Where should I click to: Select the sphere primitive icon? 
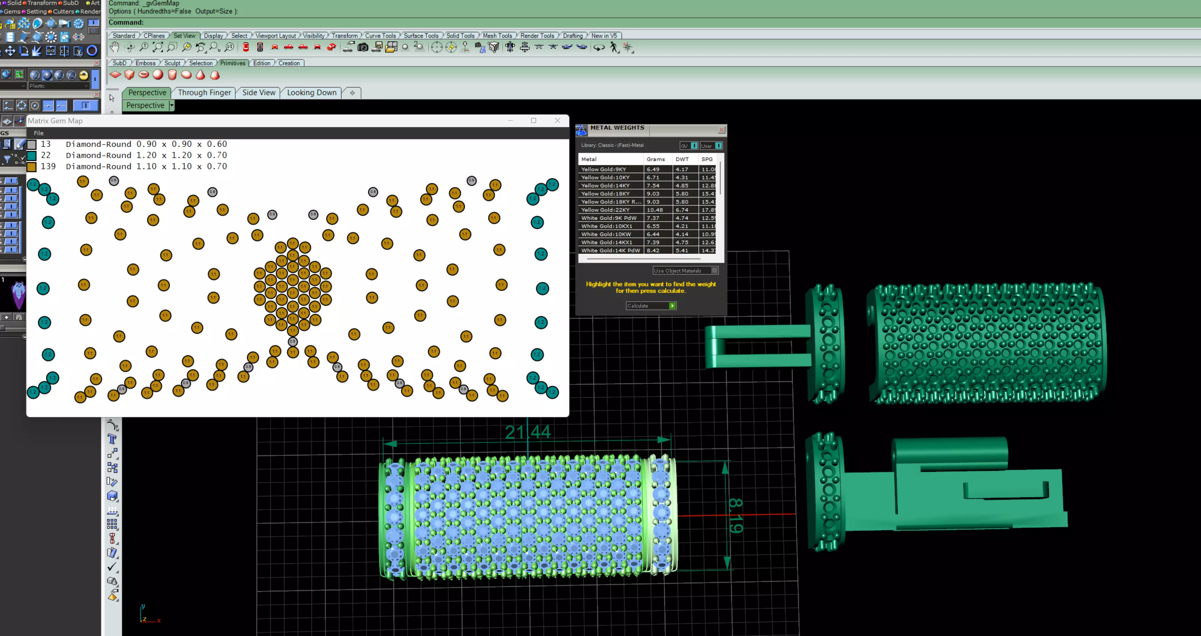[x=158, y=75]
